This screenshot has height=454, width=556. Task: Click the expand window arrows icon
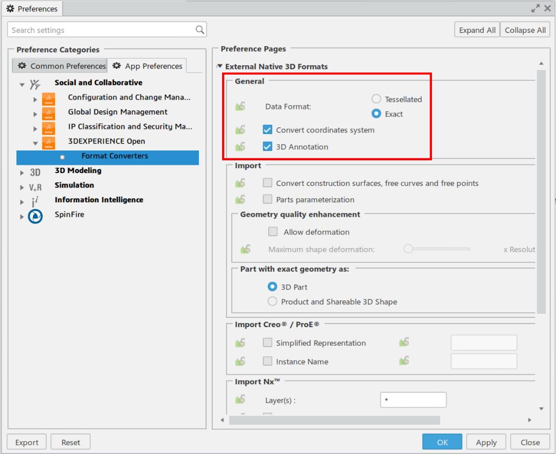pyautogui.click(x=535, y=8)
